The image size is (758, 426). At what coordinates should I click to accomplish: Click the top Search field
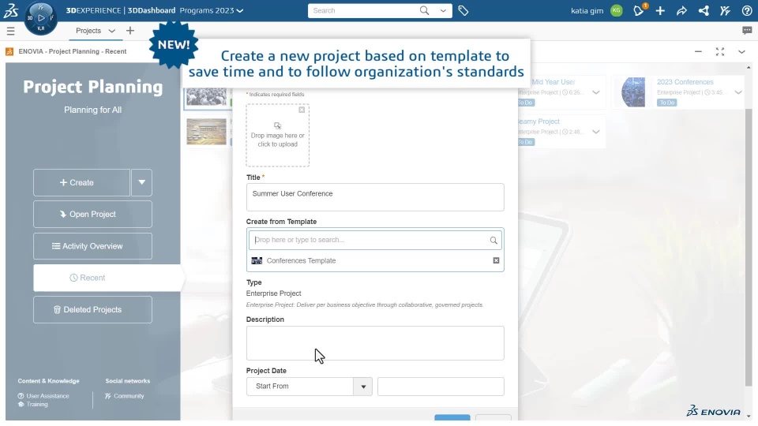tap(366, 10)
